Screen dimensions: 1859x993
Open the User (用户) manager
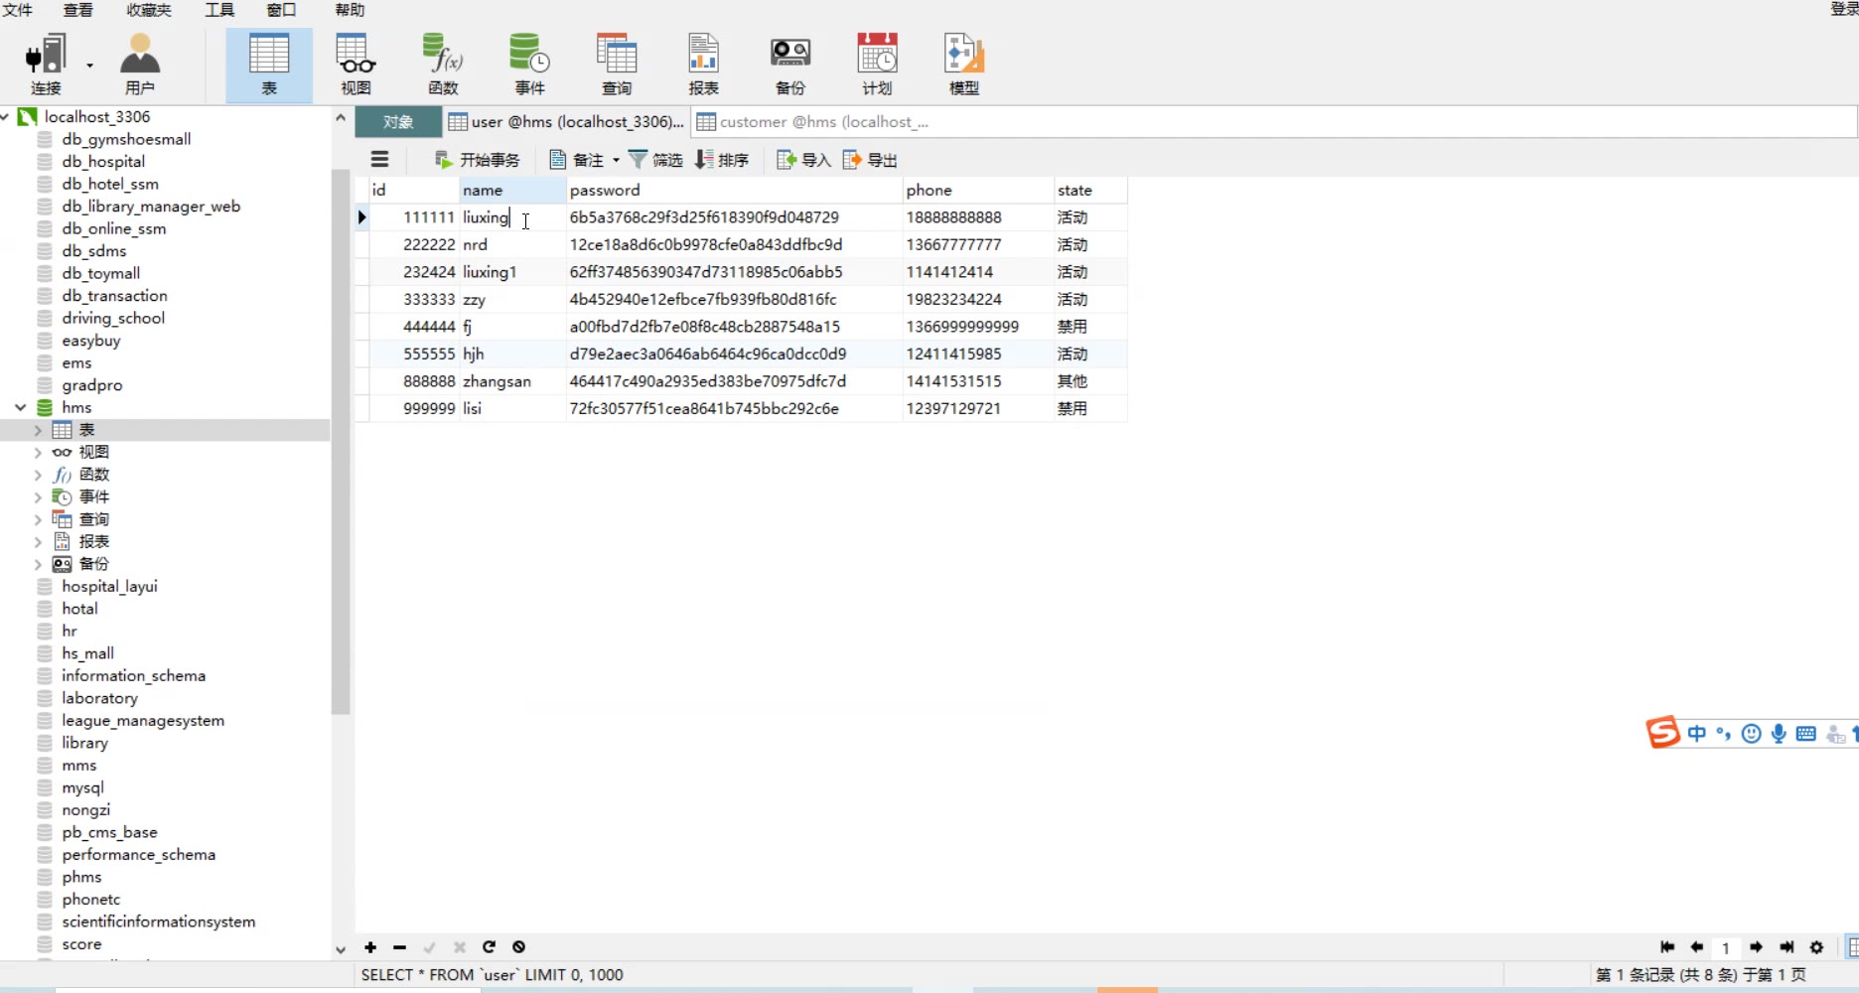[140, 64]
